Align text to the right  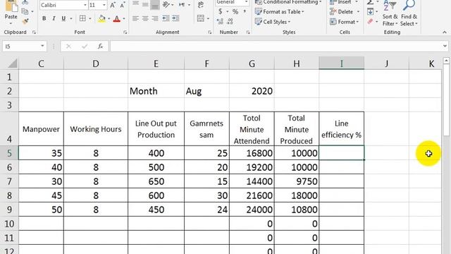155,19
